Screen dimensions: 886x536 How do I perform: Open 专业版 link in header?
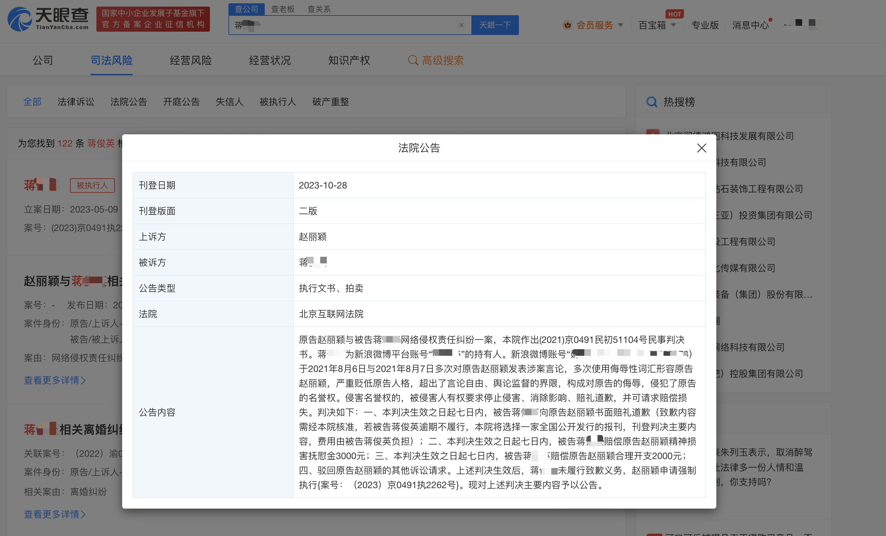[705, 25]
